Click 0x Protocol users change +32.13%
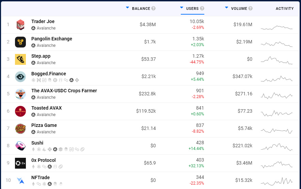 (196, 166)
